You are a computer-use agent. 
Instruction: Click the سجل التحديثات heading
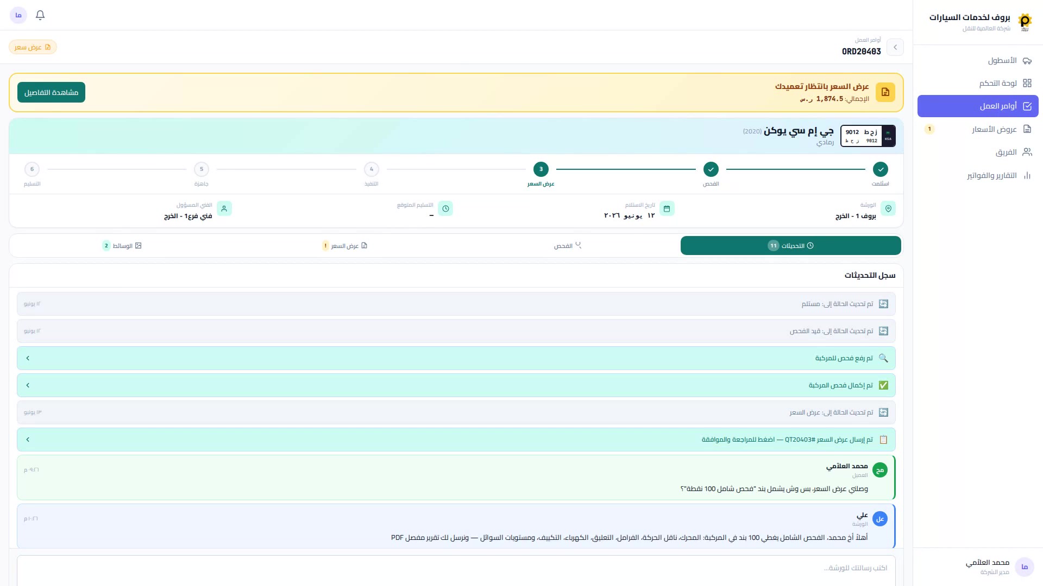870,276
